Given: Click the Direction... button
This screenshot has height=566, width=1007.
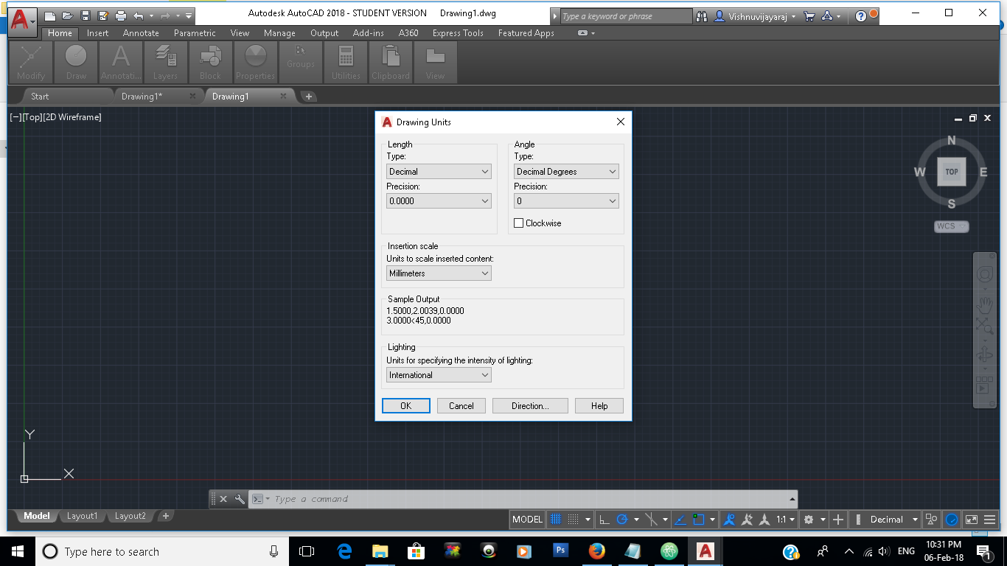Looking at the screenshot, I should pos(530,406).
